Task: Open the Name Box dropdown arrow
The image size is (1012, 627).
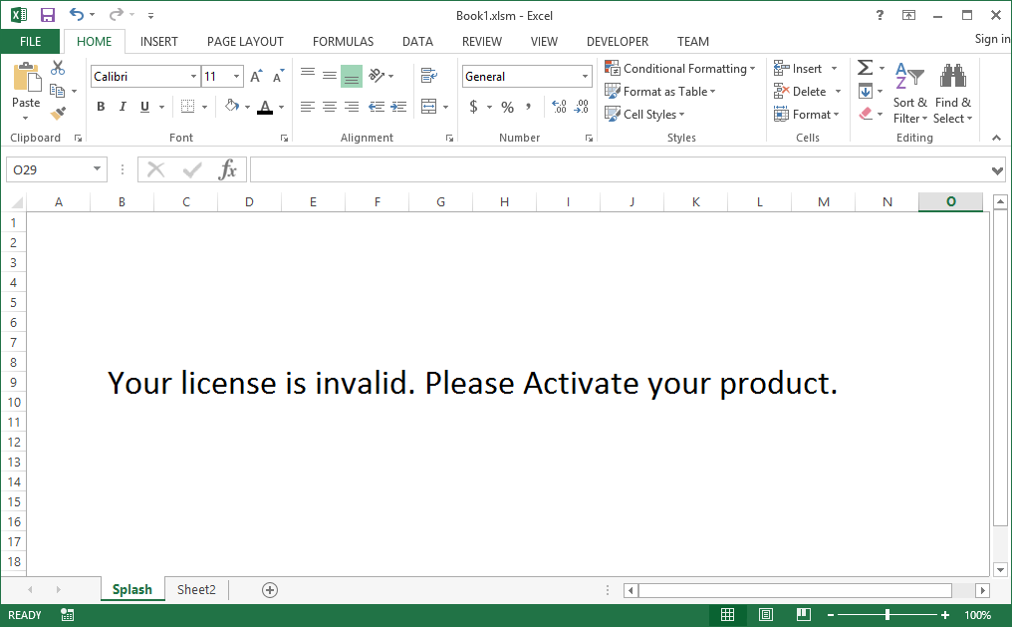Action: tap(97, 169)
